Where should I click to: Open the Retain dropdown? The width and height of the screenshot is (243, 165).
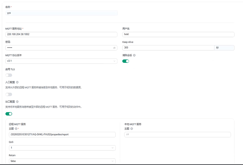(62, 161)
